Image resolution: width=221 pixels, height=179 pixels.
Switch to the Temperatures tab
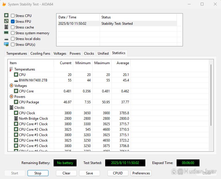click(x=17, y=54)
